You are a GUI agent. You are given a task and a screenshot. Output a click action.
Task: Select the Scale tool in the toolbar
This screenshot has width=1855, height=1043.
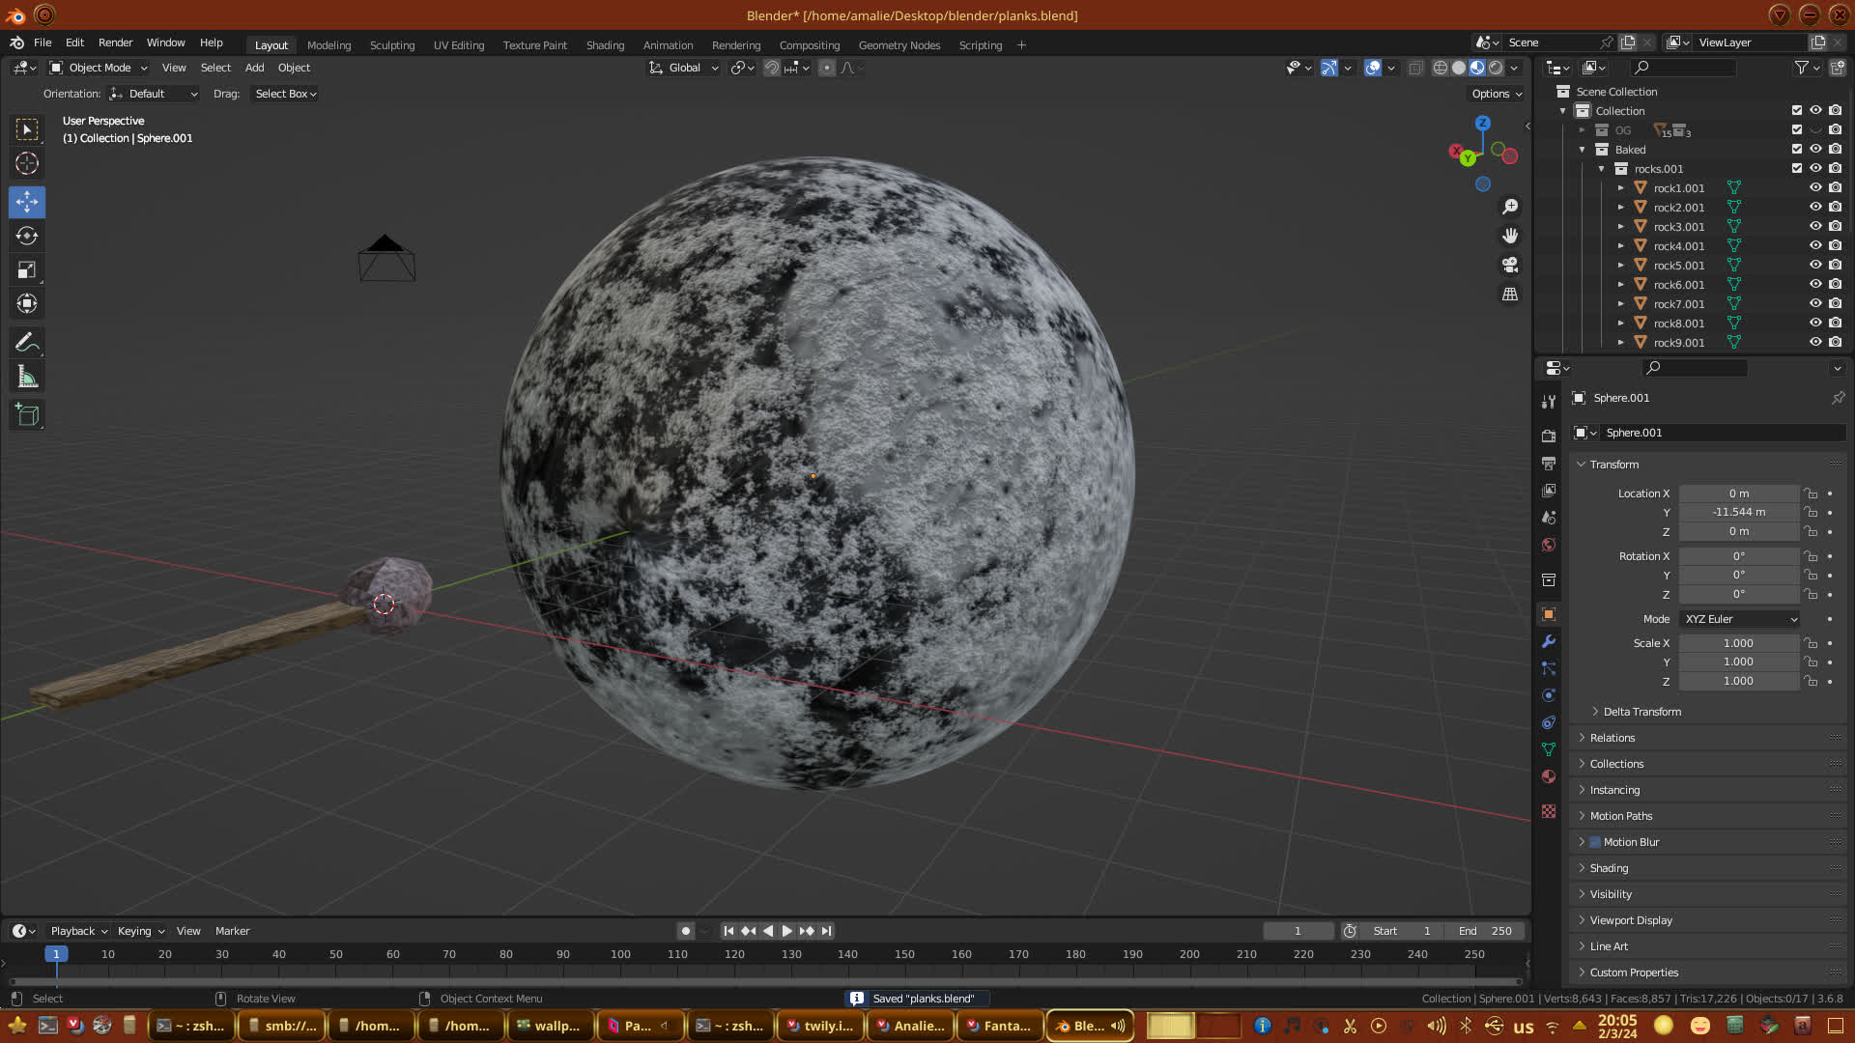click(x=27, y=270)
